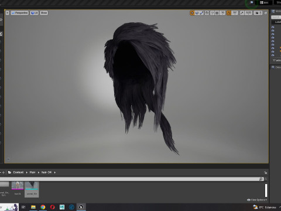This screenshot has height=211, width=281.
Task: Open the World Outliner panel tab
Action: click(x=276, y=11)
